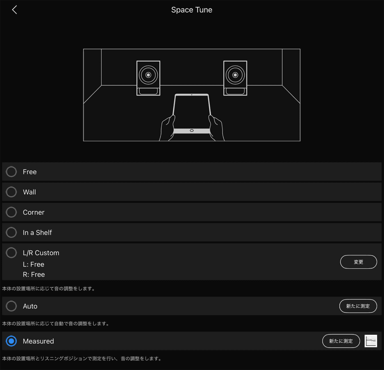384x370 pixels.
Task: Click the right speaker in the illustration
Action: click(x=235, y=78)
